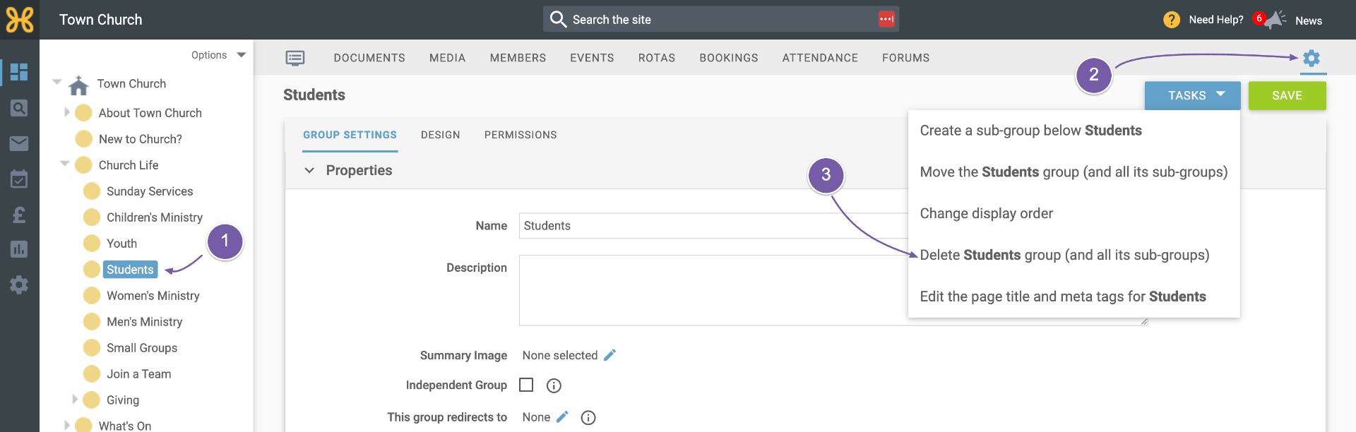Expand the What's On tree node
Image resolution: width=1356 pixels, height=432 pixels.
pos(67,425)
